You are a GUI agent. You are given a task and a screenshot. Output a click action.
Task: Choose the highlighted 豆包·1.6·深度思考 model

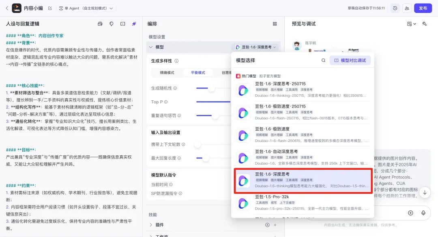pos(303,180)
